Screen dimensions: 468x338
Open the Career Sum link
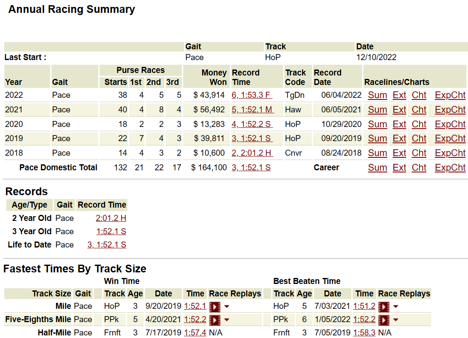pos(377,168)
